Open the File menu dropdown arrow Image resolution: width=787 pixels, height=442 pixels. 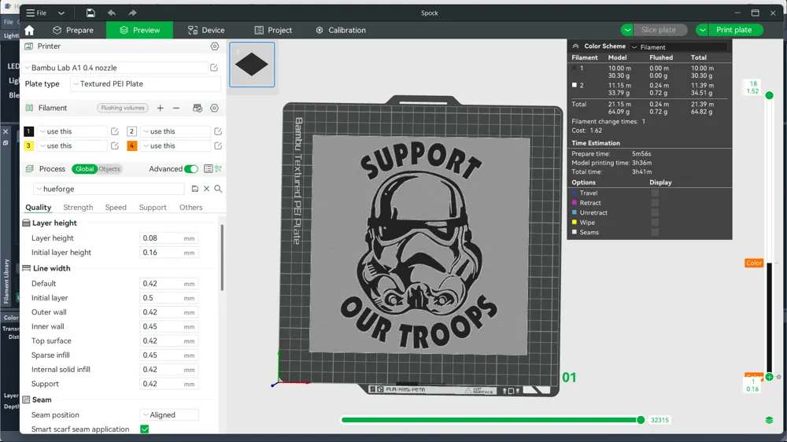(61, 13)
